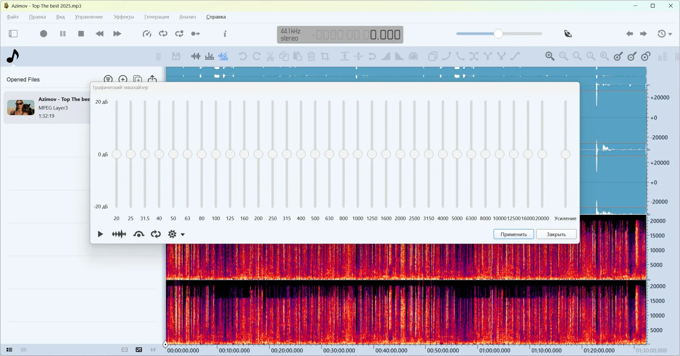The width and height of the screenshot is (680, 356).
Task: Click the waveform view icon in toolbar
Action: 195,56
